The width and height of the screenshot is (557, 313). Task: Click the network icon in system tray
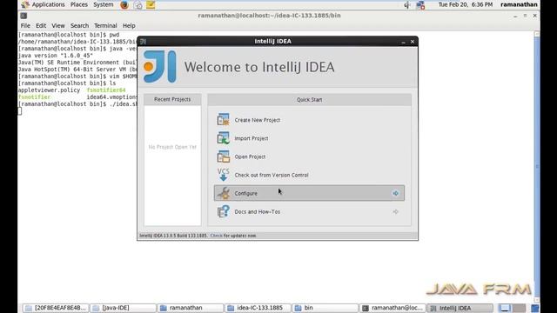[x=420, y=5]
